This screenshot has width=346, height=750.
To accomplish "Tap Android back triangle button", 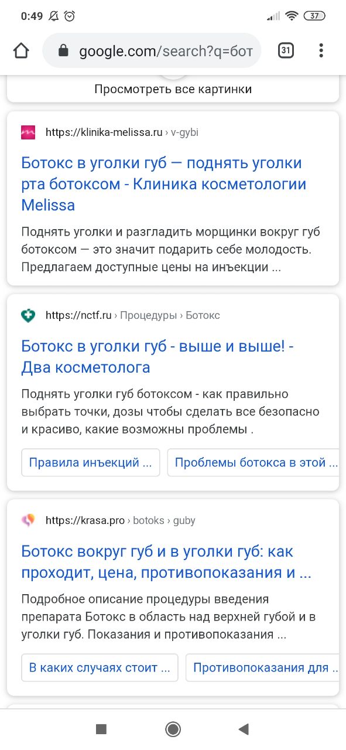I will (x=244, y=729).
